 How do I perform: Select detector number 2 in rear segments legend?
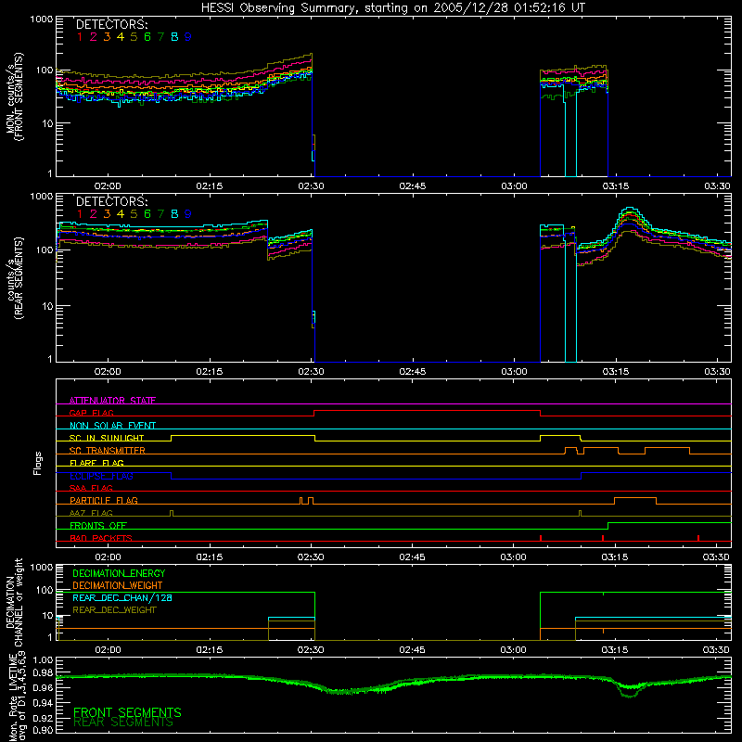(94, 214)
